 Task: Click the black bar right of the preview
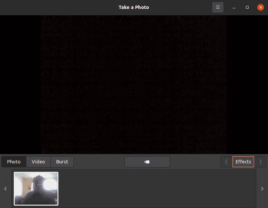click(x=247, y=83)
